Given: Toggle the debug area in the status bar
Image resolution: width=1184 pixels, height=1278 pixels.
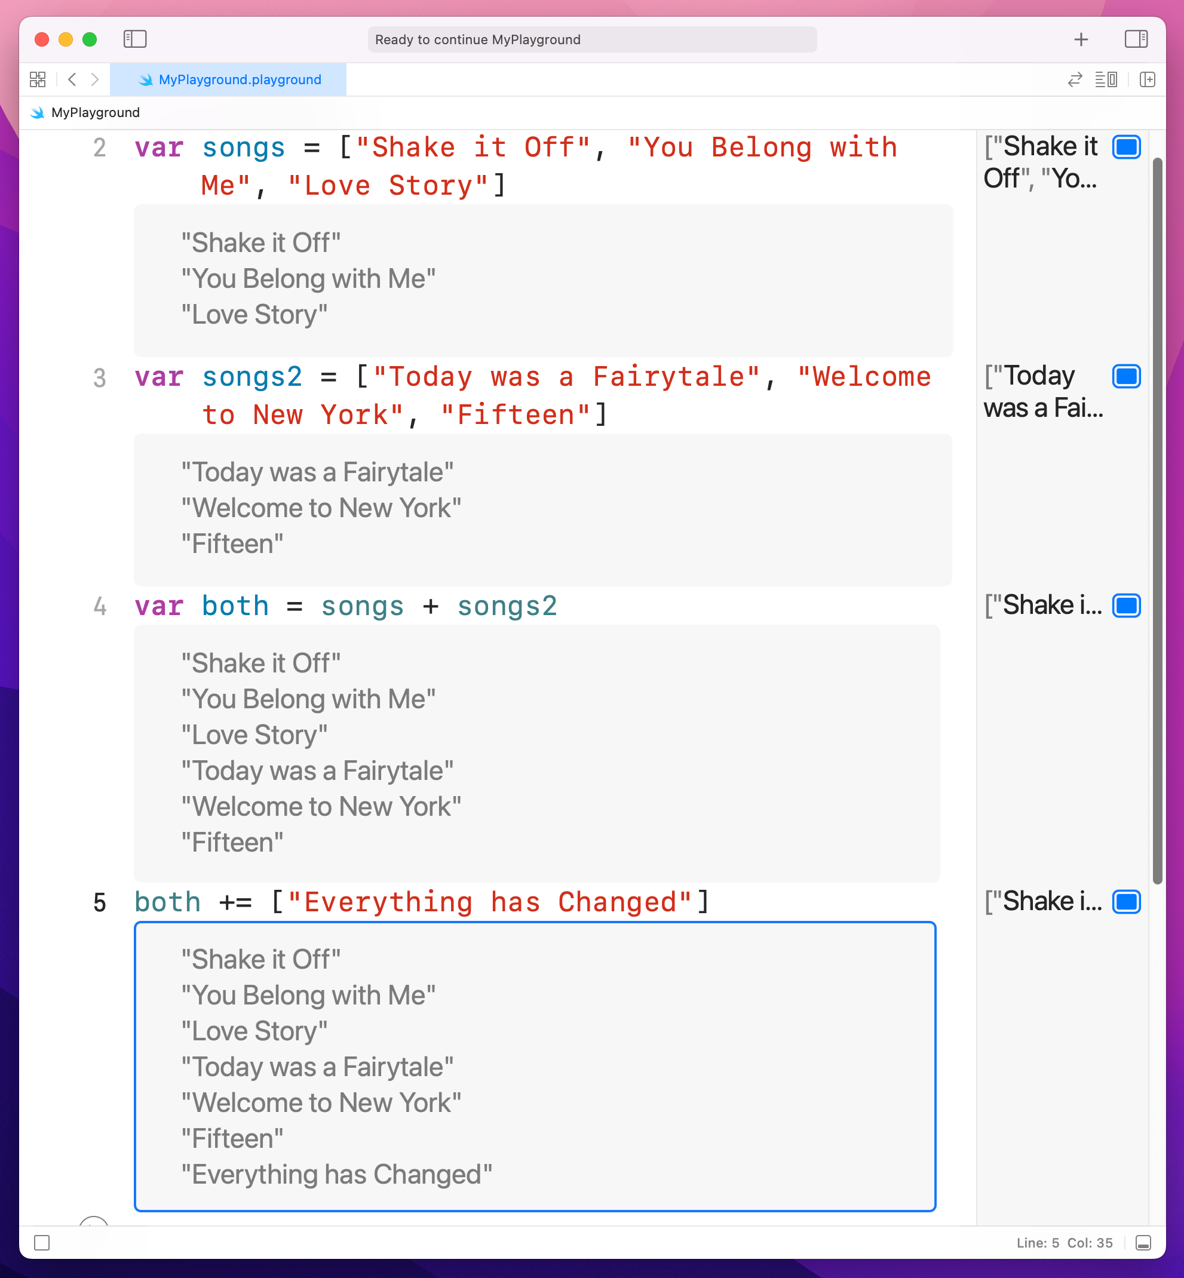Looking at the screenshot, I should (1145, 1243).
